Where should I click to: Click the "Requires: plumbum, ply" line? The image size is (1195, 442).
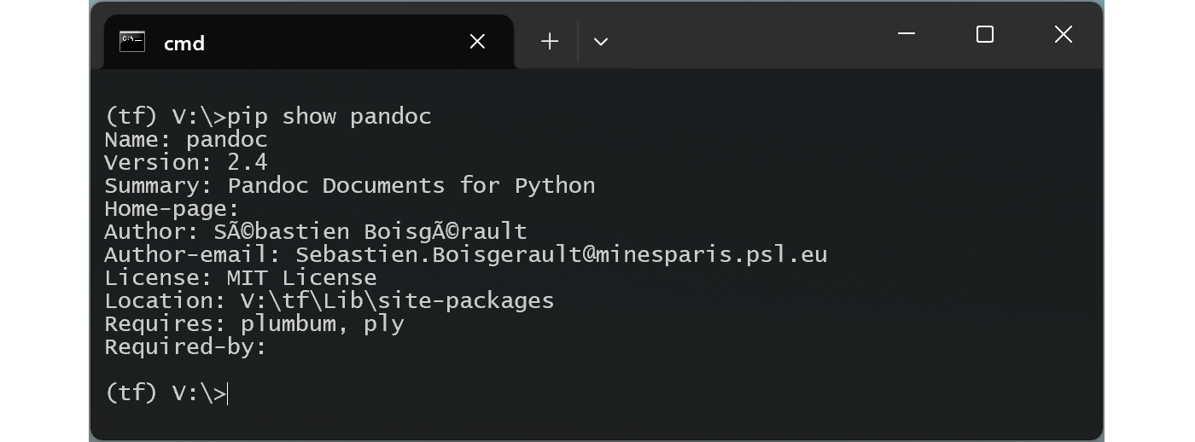(254, 323)
